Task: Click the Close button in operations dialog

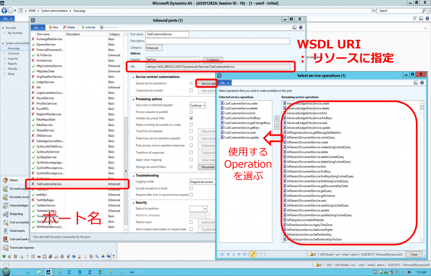Action: pyautogui.click(x=414, y=254)
